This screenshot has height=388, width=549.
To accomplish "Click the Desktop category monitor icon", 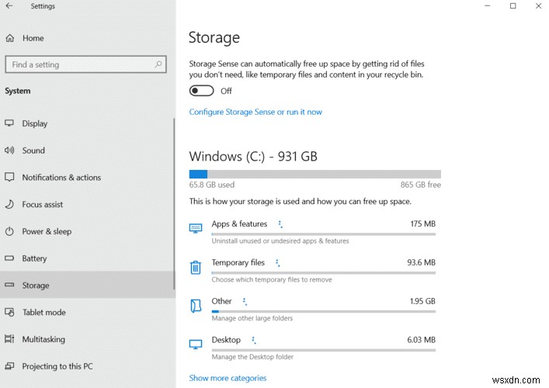I will point(196,345).
